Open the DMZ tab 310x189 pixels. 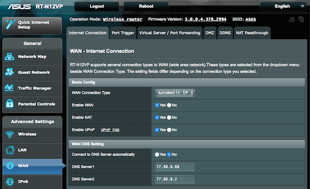coord(210,33)
